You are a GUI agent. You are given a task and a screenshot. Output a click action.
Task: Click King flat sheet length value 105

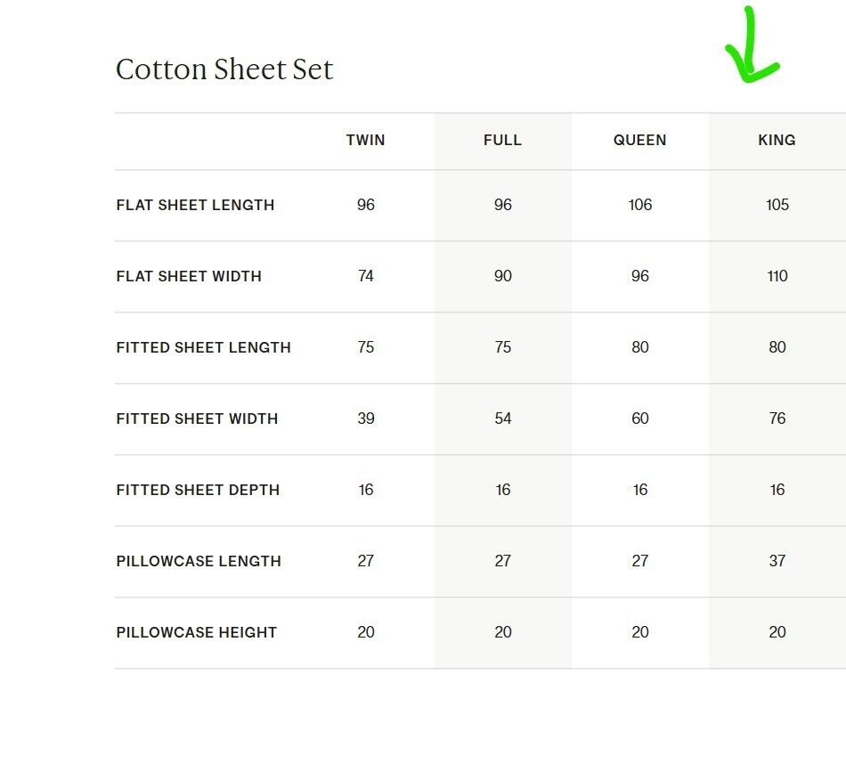pos(777,205)
